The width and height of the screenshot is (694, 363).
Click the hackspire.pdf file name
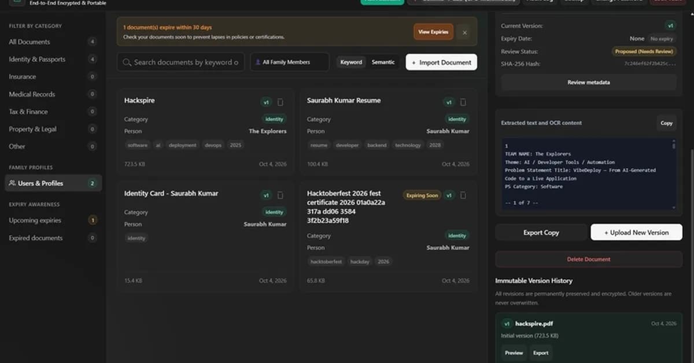point(534,324)
